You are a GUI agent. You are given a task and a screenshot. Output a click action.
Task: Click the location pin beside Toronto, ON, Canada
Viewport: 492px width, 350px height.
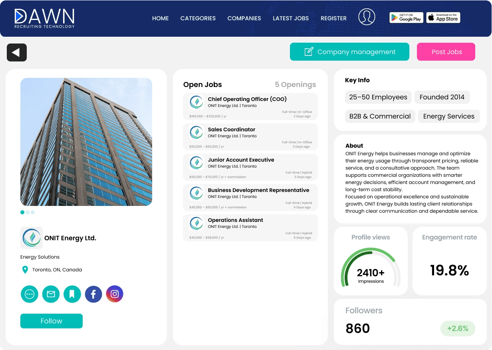25,270
